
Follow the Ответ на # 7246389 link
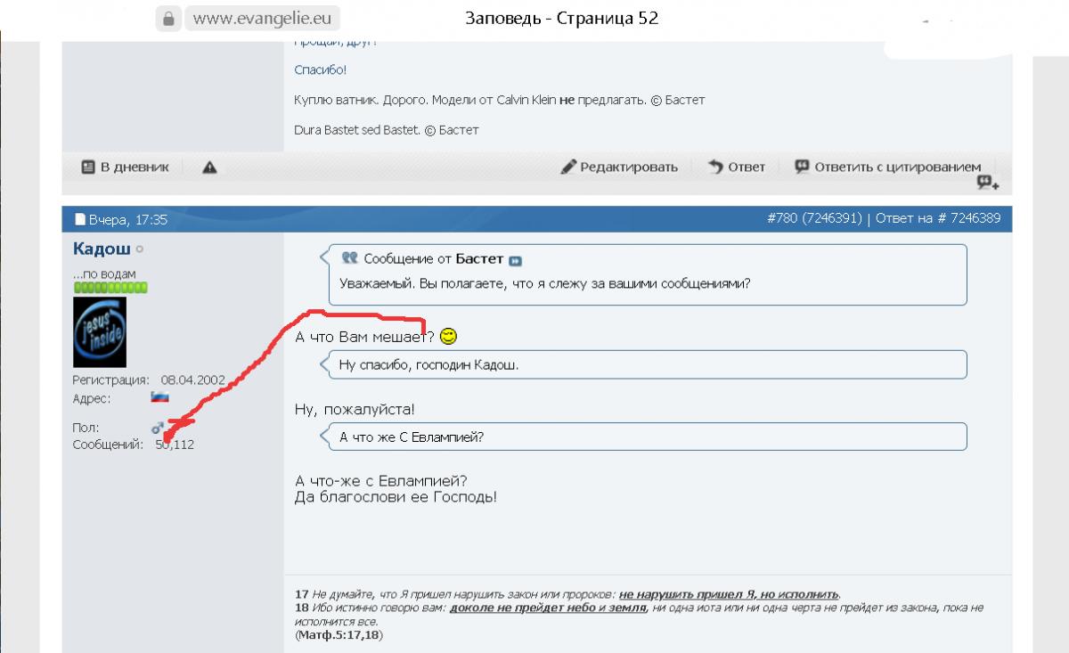pyautogui.click(x=943, y=218)
